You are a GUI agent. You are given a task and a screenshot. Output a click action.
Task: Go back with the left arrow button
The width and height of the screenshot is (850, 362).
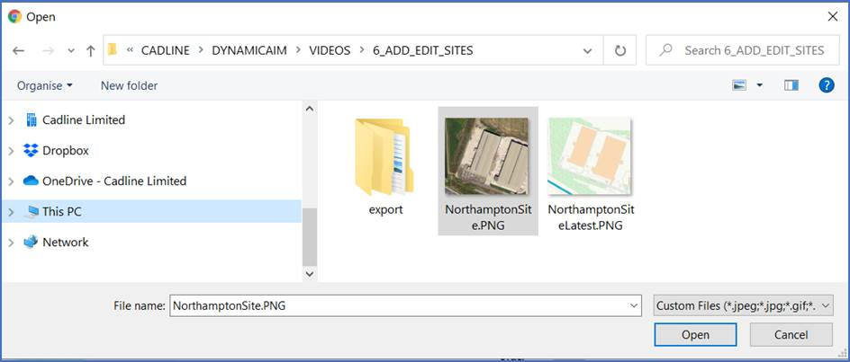18,51
